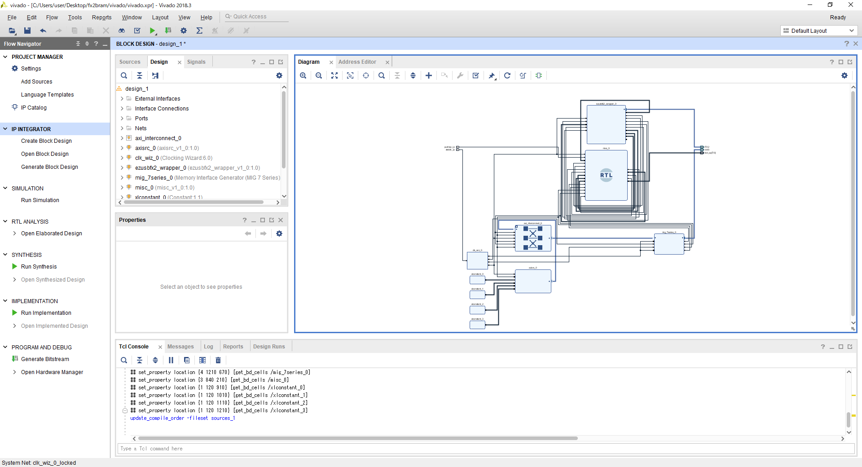This screenshot has height=467, width=862.
Task: Zoom in on the block diagram
Action: coord(303,75)
